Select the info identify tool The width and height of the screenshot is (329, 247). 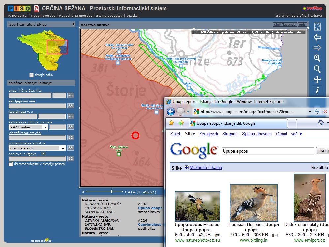(317, 90)
